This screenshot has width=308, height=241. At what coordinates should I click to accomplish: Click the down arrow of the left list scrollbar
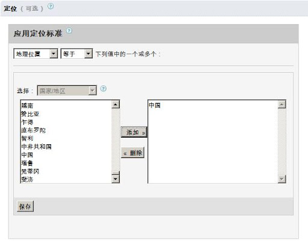click(115, 178)
